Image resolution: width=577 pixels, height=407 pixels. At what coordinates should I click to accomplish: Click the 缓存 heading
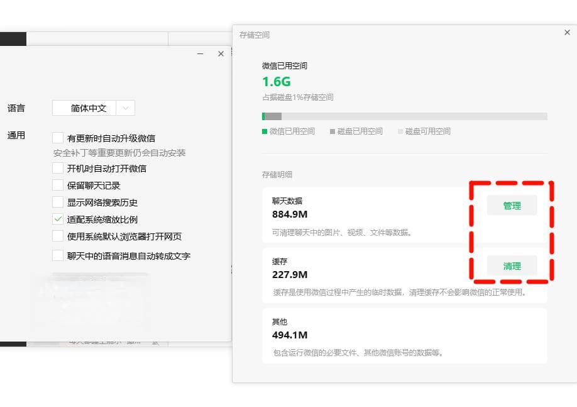[279, 261]
